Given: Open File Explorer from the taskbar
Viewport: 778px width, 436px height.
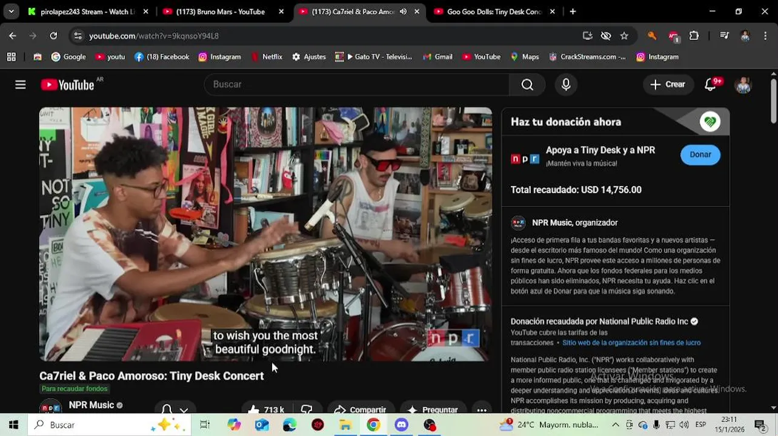Looking at the screenshot, I should pyautogui.click(x=345, y=424).
